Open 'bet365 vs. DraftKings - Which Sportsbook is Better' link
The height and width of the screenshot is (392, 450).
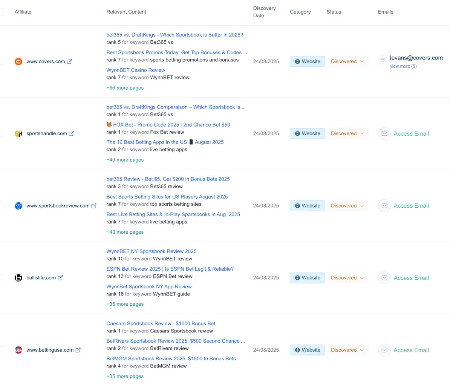click(x=174, y=35)
